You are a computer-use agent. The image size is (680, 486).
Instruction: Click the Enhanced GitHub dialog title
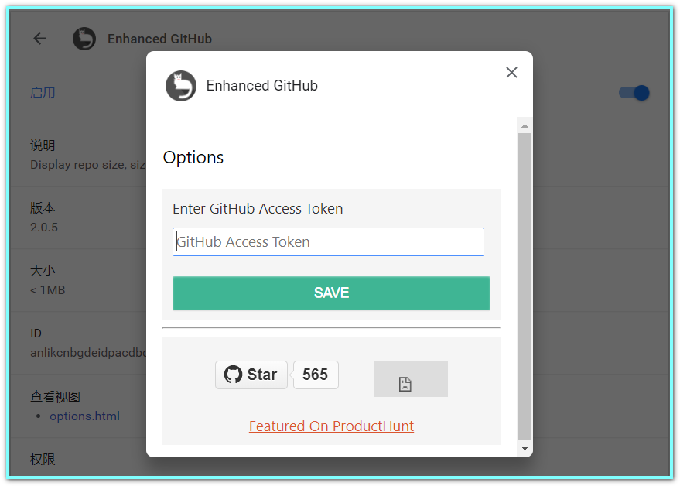click(x=261, y=86)
